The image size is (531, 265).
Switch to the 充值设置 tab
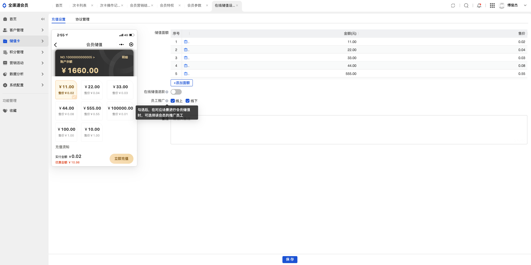point(59,19)
